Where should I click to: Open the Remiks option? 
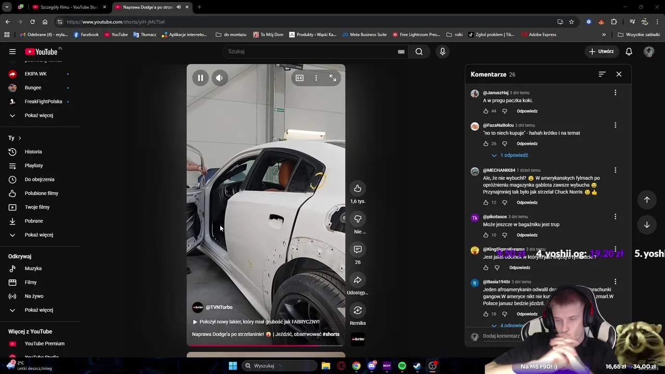(x=357, y=310)
